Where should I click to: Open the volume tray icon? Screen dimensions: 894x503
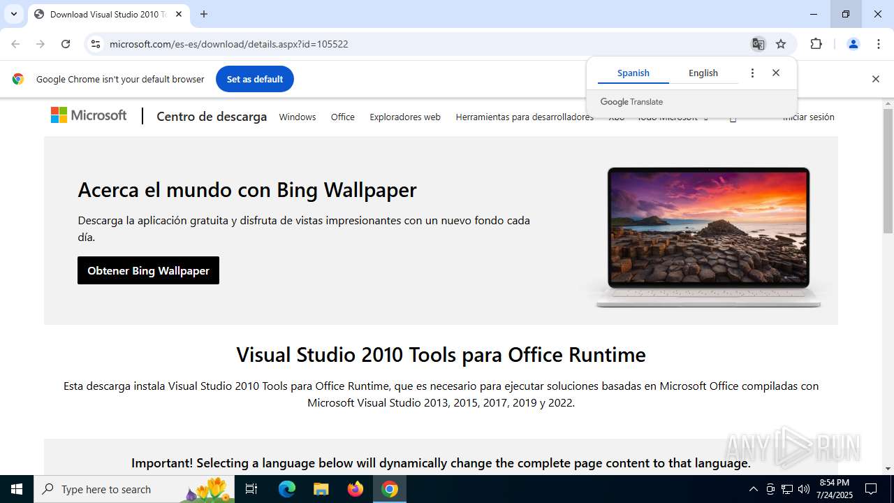[x=804, y=489]
